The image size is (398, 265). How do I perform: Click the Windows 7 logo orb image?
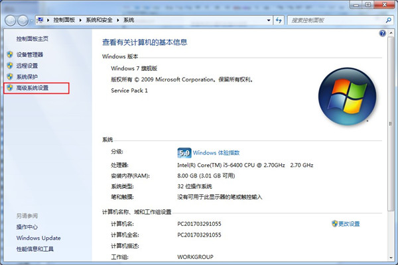tap(347, 96)
